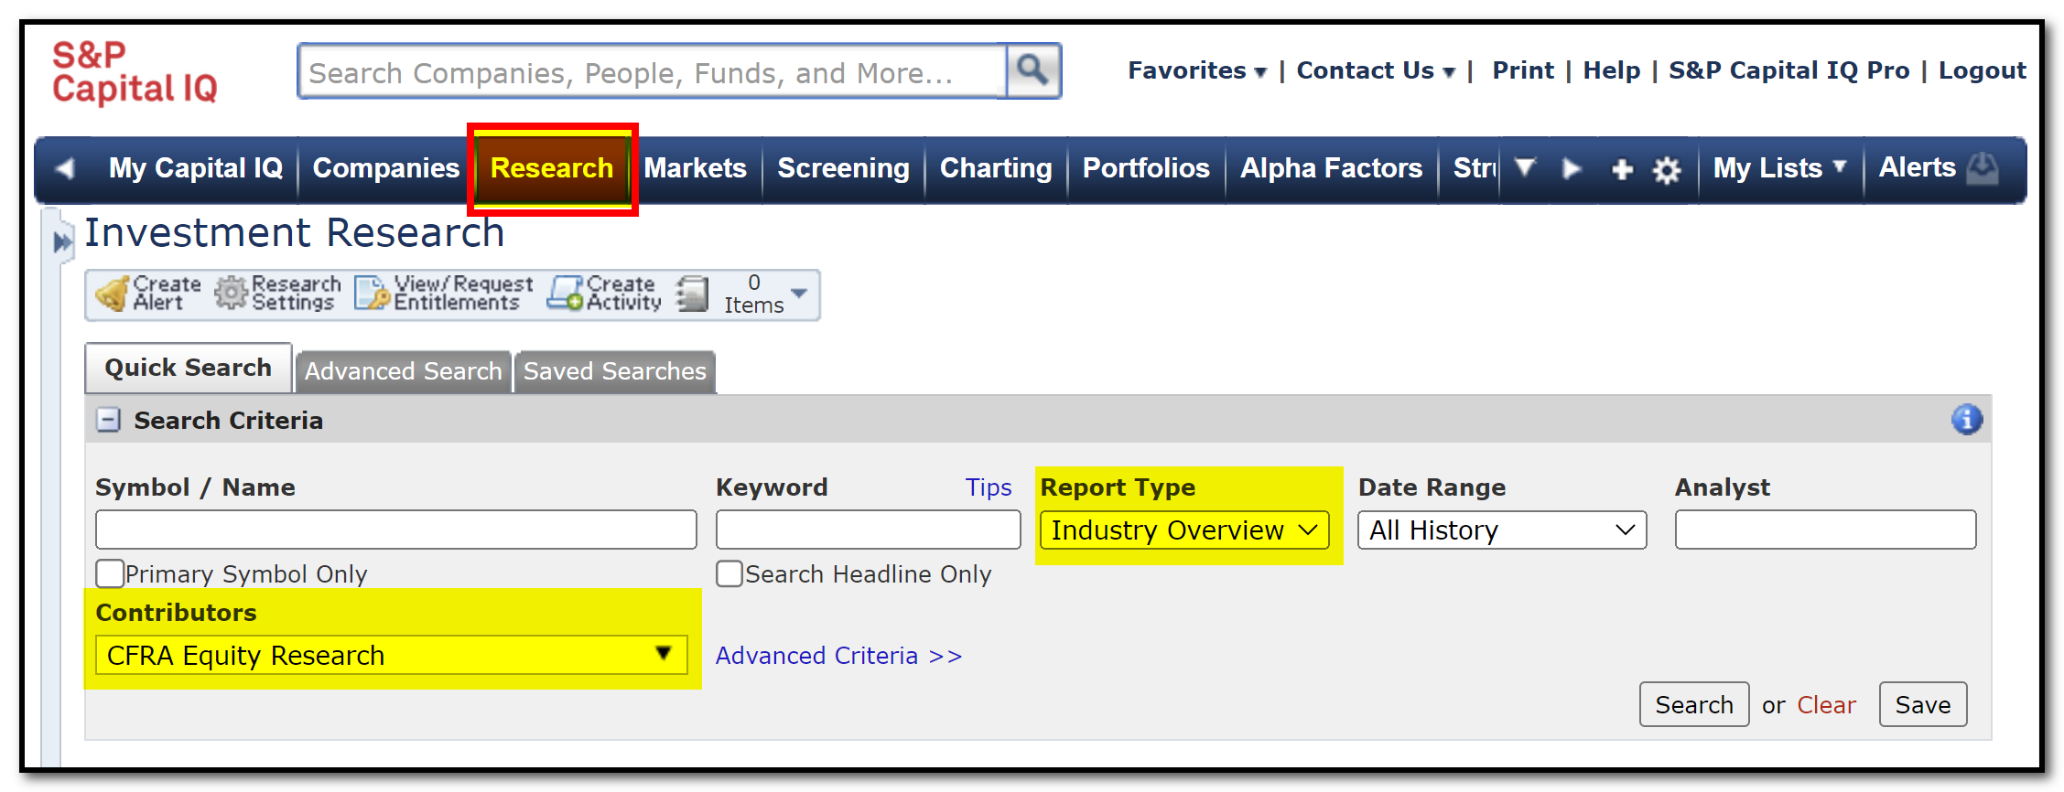Open S&P Capital IQ Pro link
This screenshot has height=792, width=2064.
pos(1788,70)
